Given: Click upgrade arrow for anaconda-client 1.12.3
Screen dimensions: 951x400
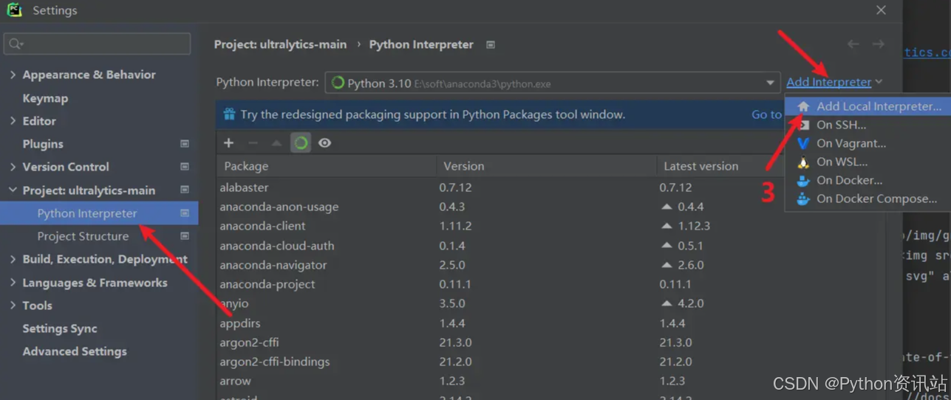Looking at the screenshot, I should (x=667, y=226).
